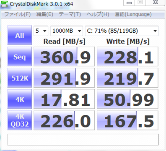Click the Read [MB/s] column header
The width and height of the screenshot is (166, 151).
[x=64, y=42]
